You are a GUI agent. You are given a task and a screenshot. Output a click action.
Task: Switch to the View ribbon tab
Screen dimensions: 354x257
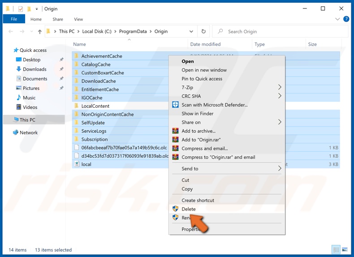coord(78,19)
